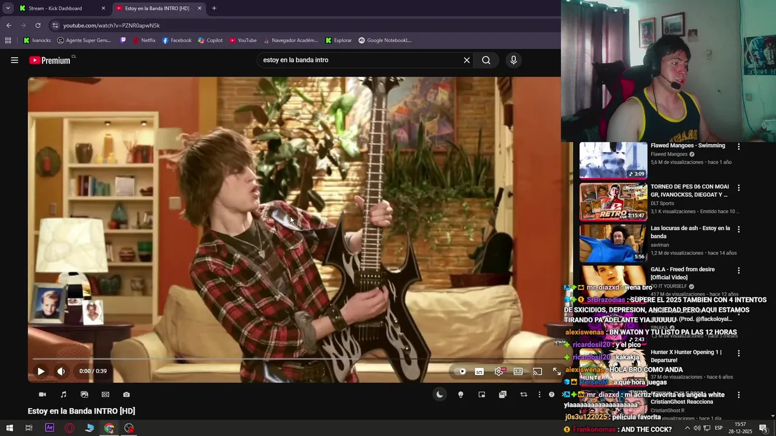Click the help question mark icon
Viewport: 776px width, 436px height.
[552, 394]
